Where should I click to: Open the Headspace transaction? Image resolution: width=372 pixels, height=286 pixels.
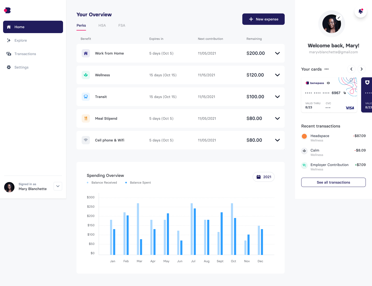click(334, 138)
